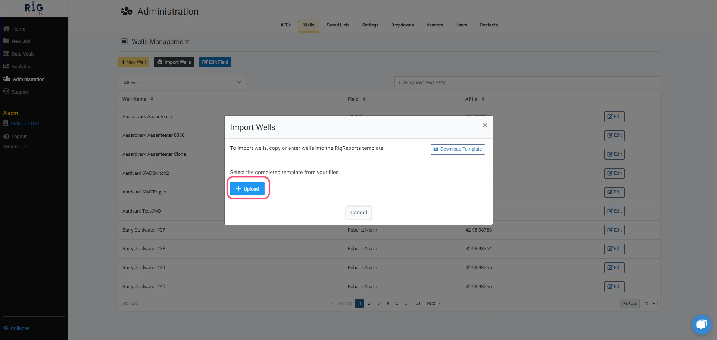
Task: Edit the Aaaardvark Aaaanteater Clone well
Action: (x=614, y=154)
